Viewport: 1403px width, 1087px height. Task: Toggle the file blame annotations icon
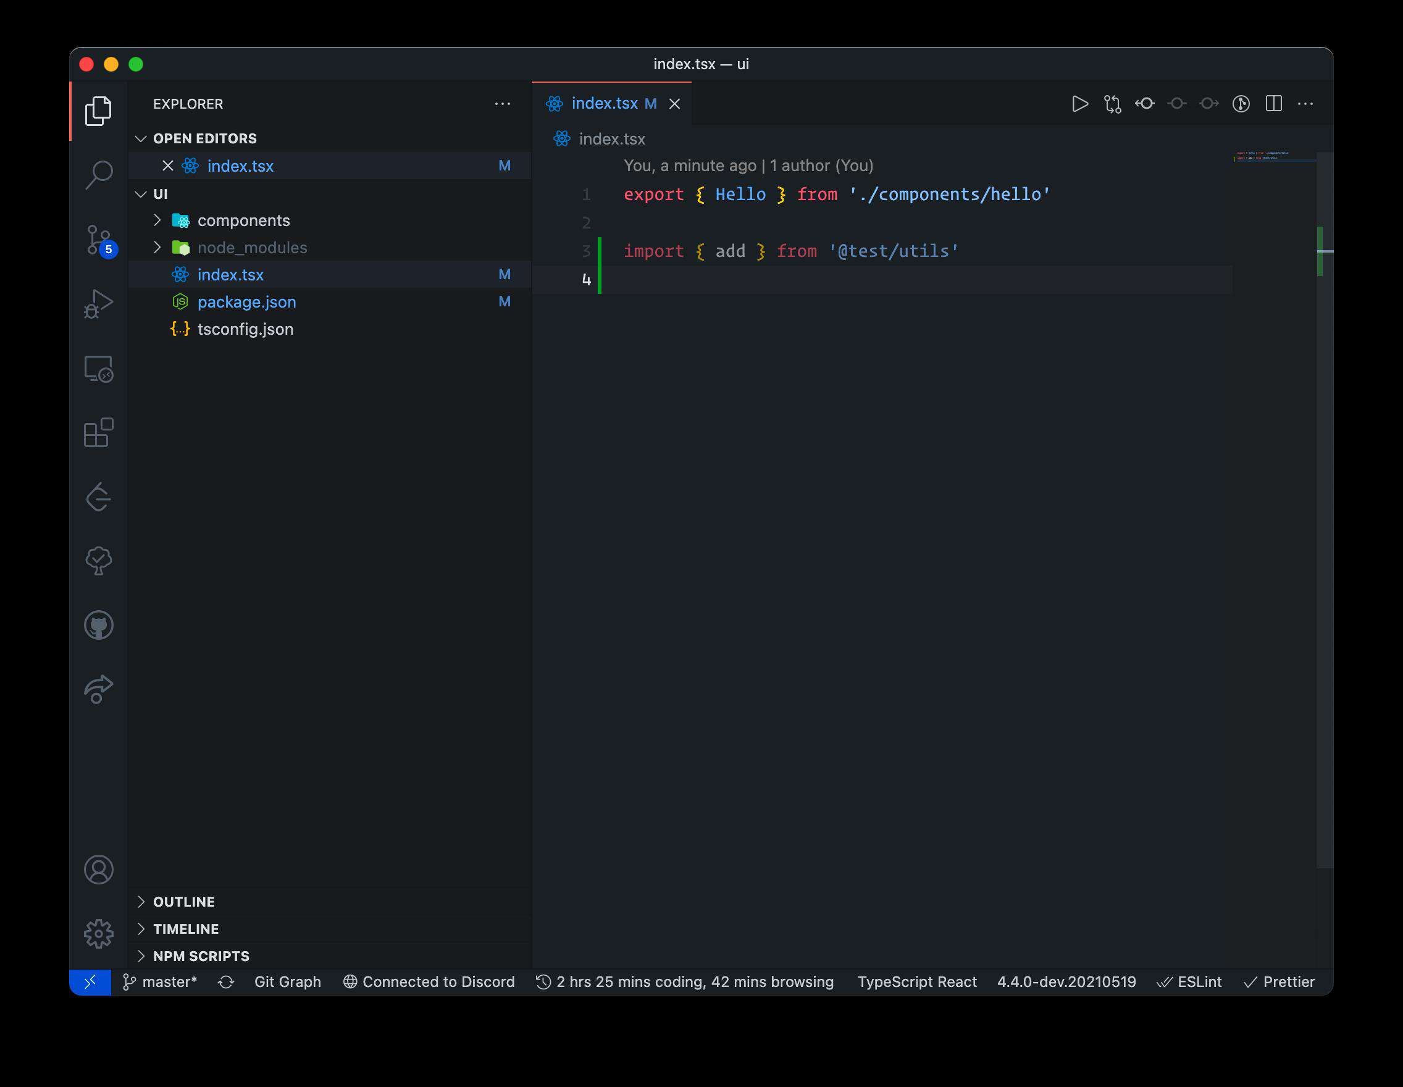pyautogui.click(x=1241, y=103)
